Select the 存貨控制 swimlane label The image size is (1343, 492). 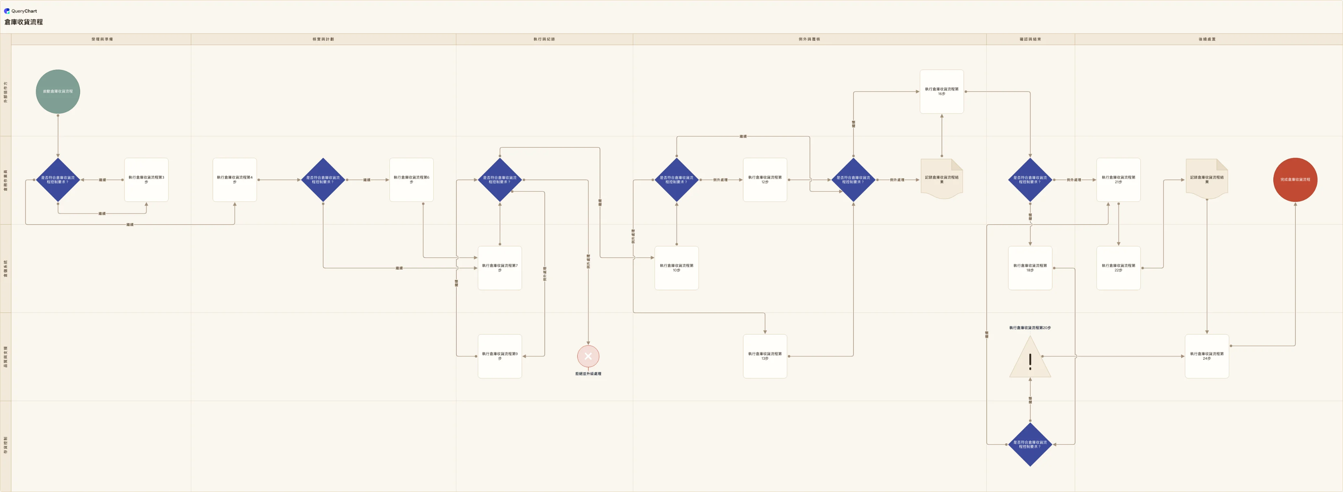pos(6,446)
